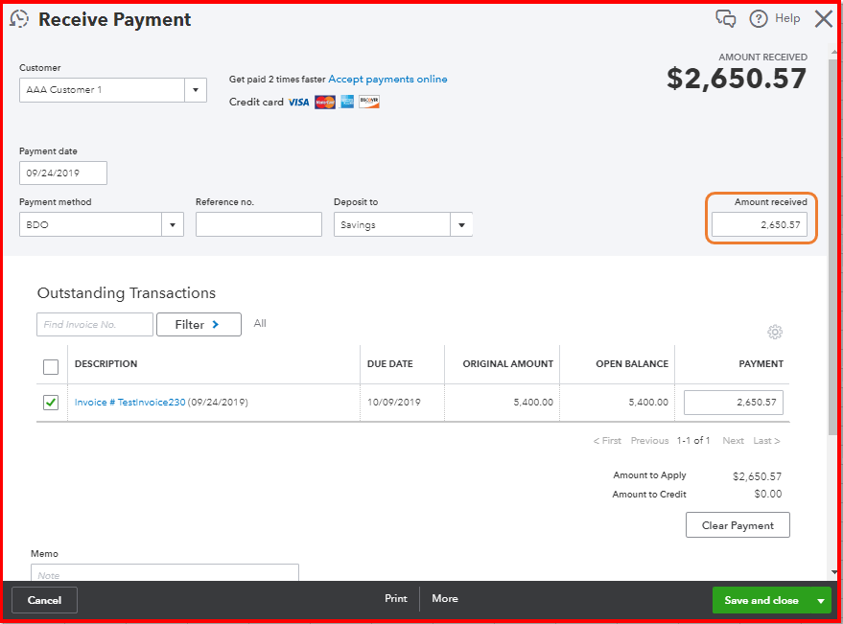Click the Discover card icon
This screenshot has width=843, height=624.
[x=368, y=102]
